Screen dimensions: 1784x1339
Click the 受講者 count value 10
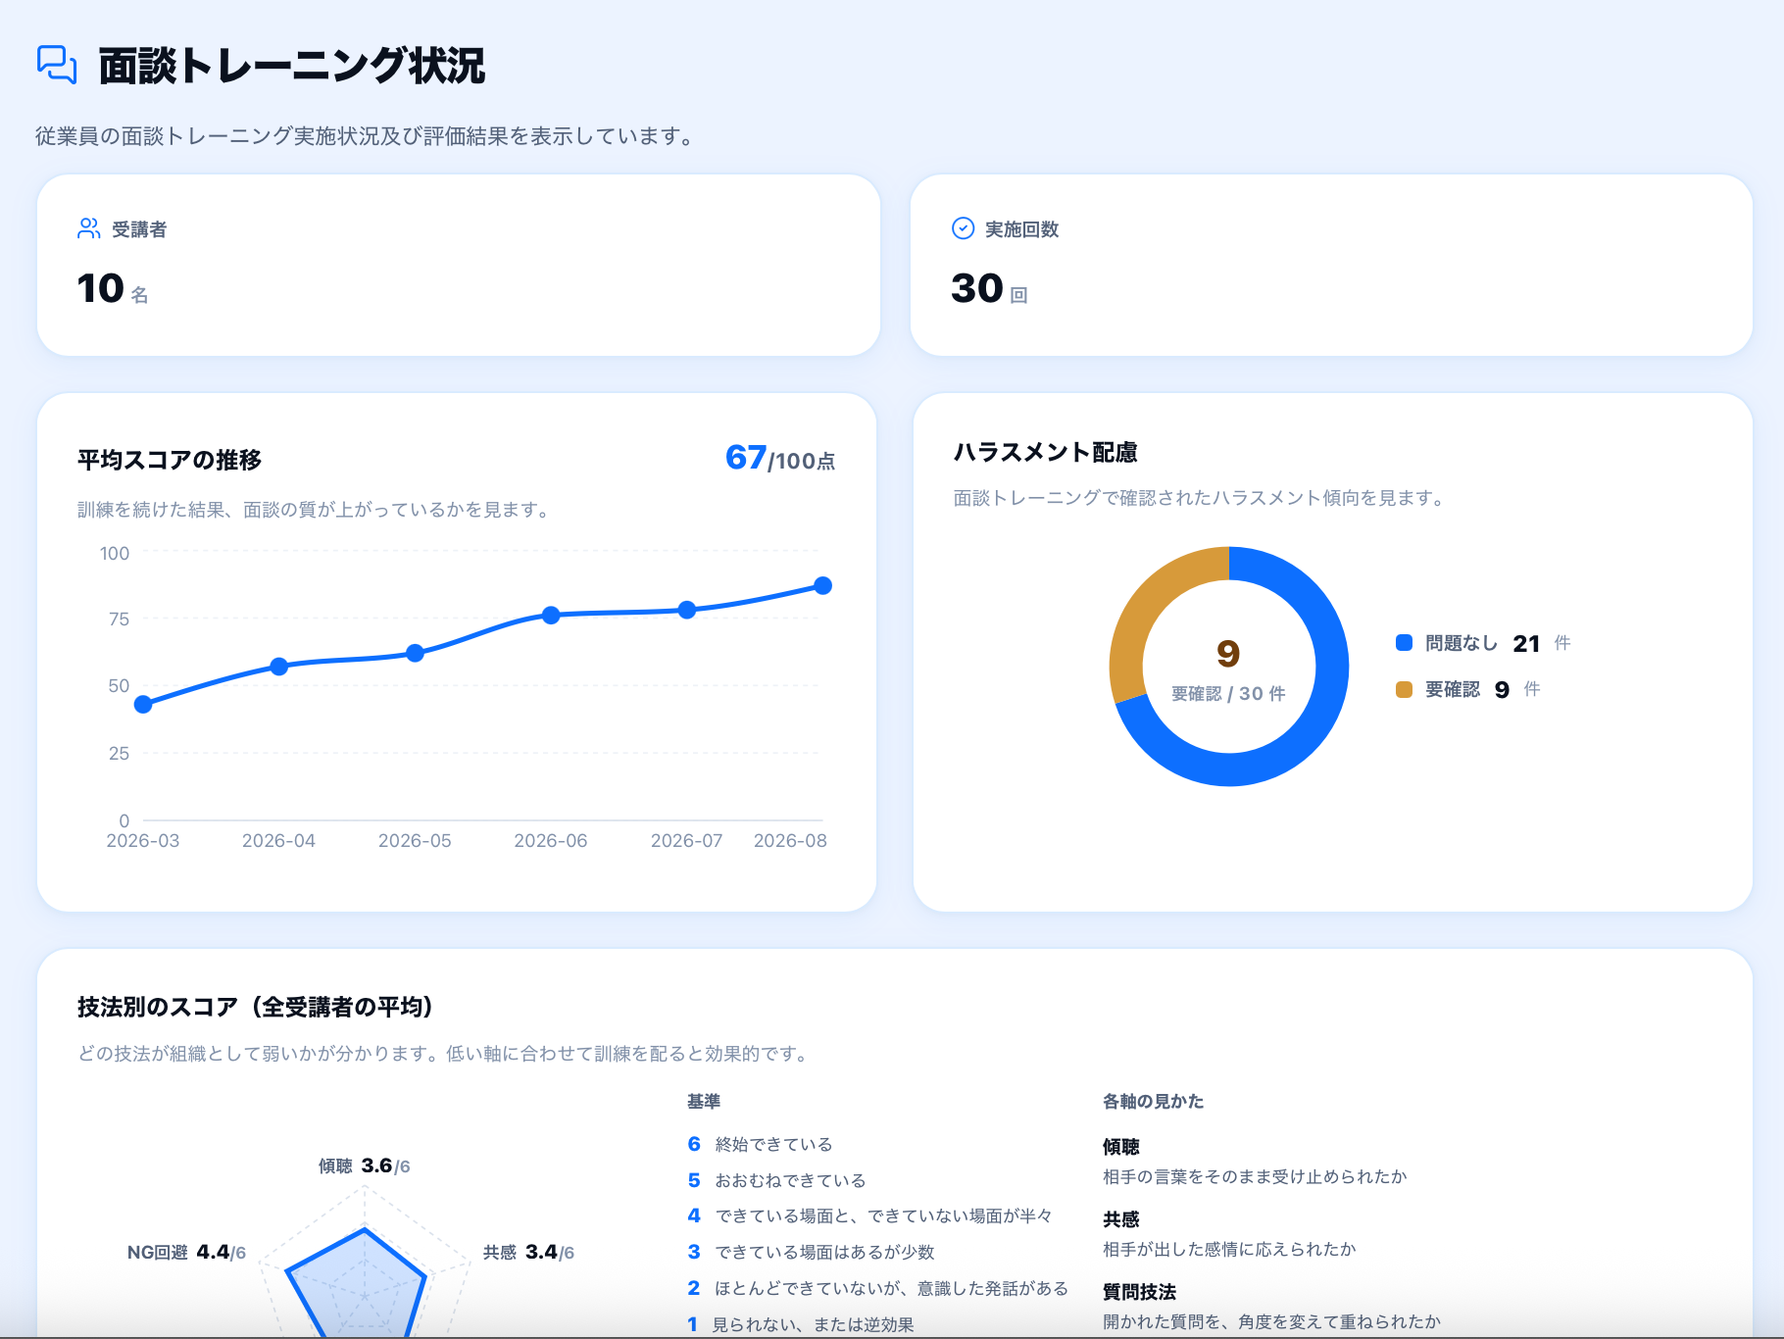(x=101, y=288)
